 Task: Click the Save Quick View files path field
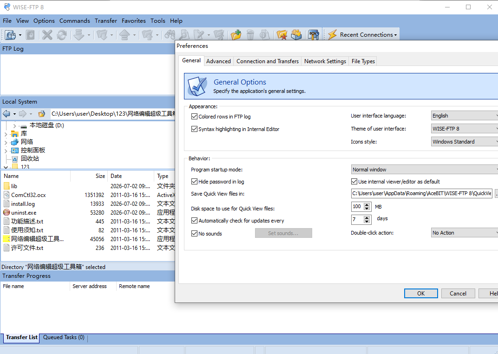(x=422, y=193)
